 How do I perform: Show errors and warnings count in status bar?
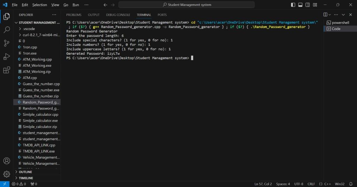(19, 184)
